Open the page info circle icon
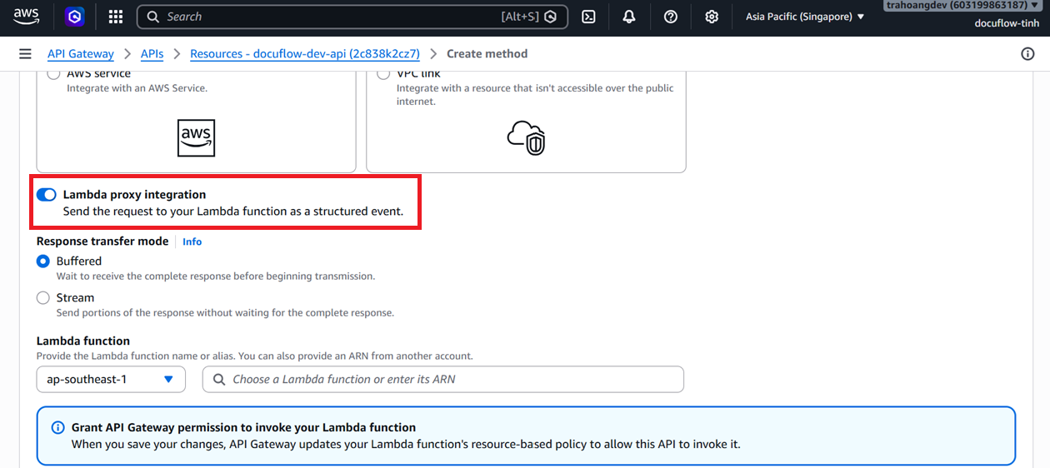Image resolution: width=1050 pixels, height=468 pixels. pyautogui.click(x=1027, y=53)
